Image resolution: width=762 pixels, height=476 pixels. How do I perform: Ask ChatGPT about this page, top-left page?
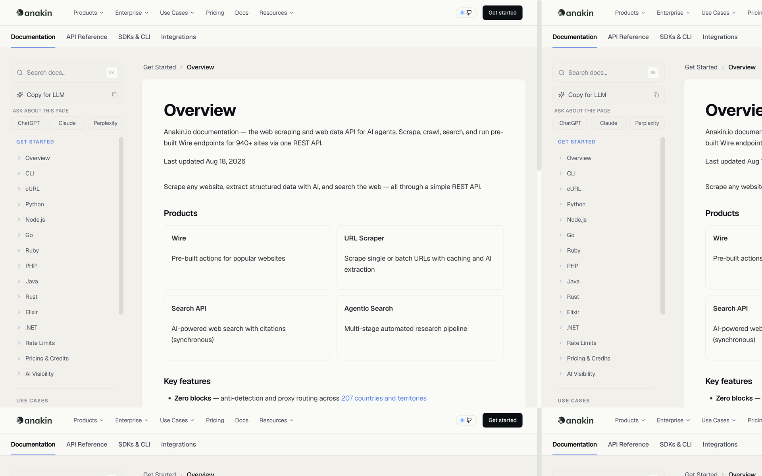coord(29,123)
